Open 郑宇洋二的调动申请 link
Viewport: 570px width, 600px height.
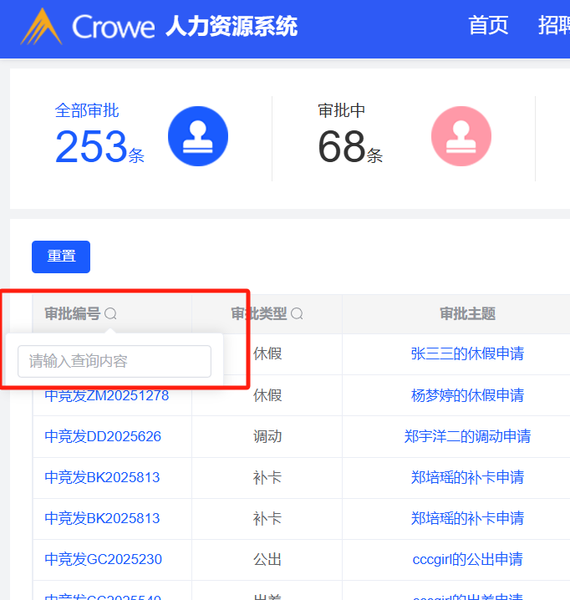467,436
